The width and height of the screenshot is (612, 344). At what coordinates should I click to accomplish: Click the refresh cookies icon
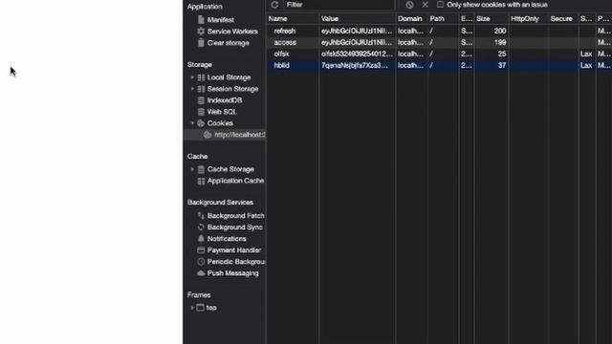[x=274, y=5]
